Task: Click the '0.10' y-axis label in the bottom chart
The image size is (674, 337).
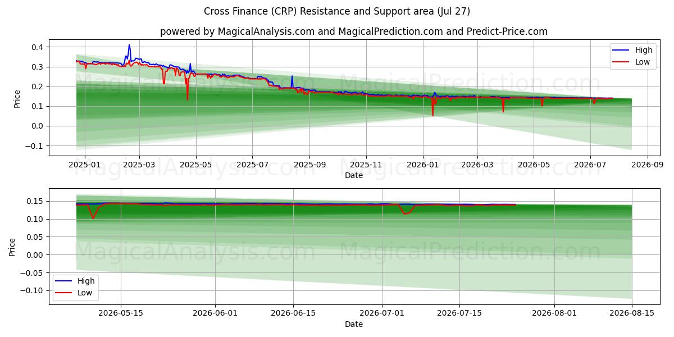Action: pyautogui.click(x=36, y=219)
